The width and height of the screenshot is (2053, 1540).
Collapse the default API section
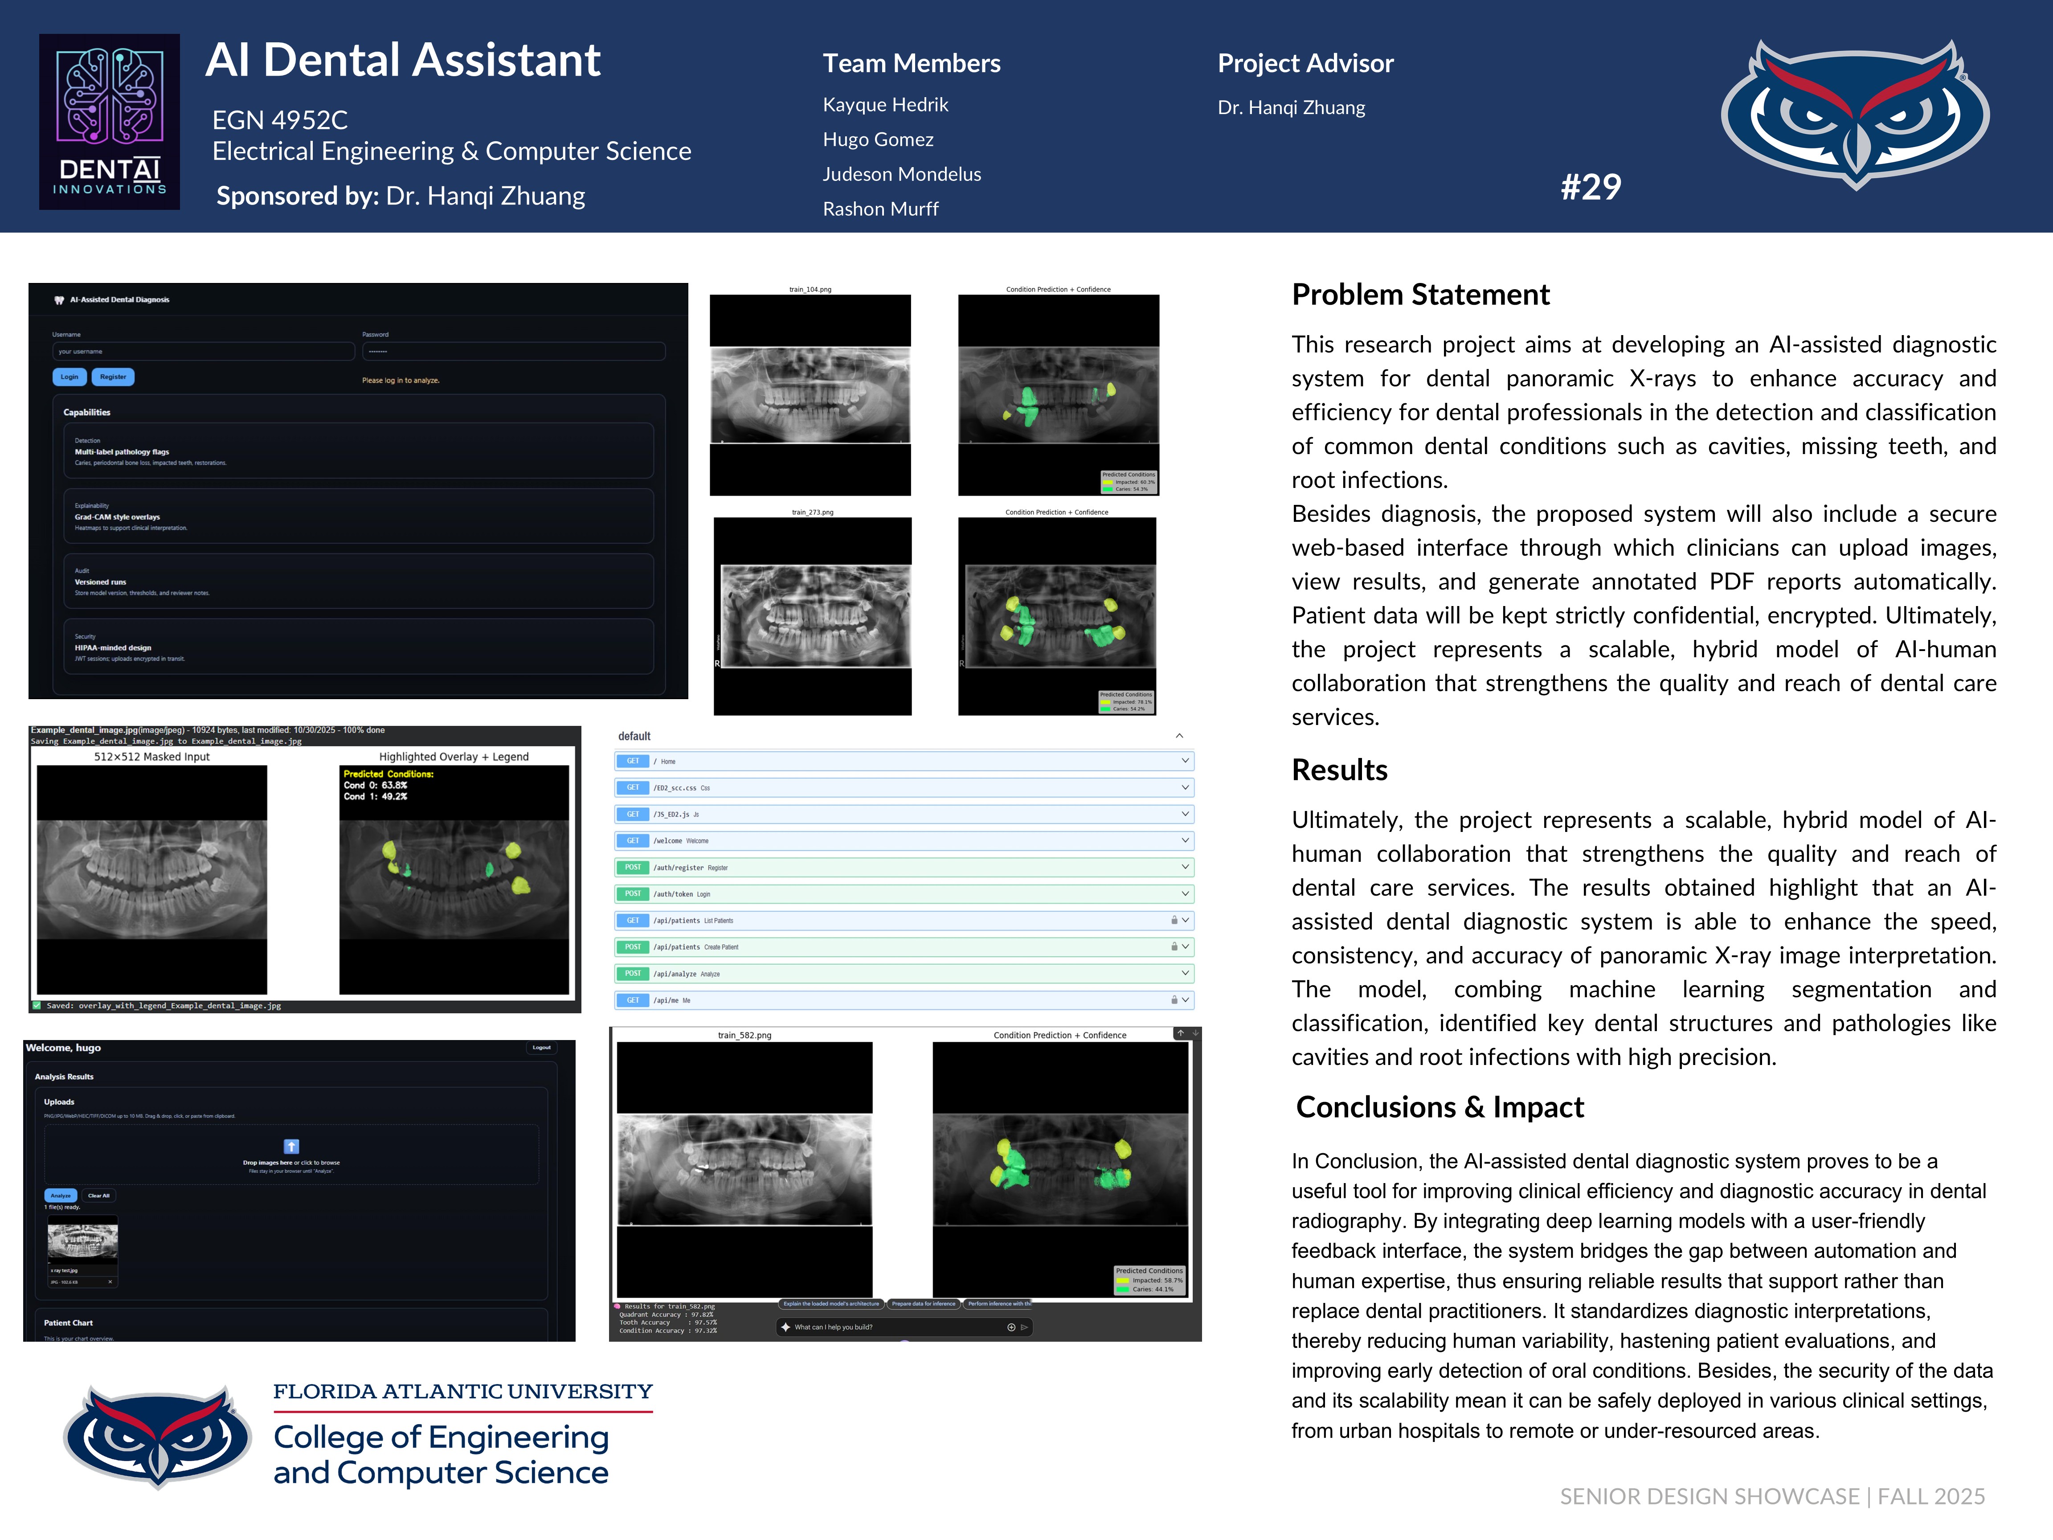pyautogui.click(x=1179, y=736)
